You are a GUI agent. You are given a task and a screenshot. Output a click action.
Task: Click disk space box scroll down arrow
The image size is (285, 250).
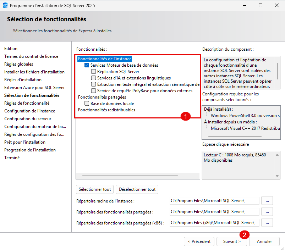tap(277, 176)
